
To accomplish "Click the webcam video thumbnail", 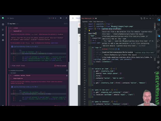I will [x=147, y=98].
